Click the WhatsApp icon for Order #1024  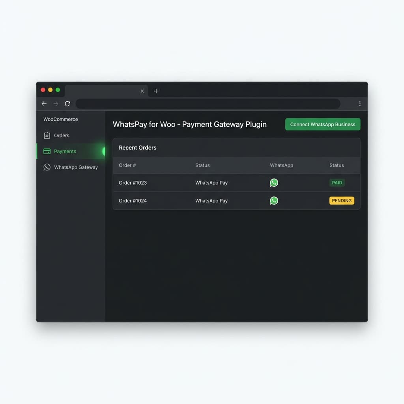point(274,200)
